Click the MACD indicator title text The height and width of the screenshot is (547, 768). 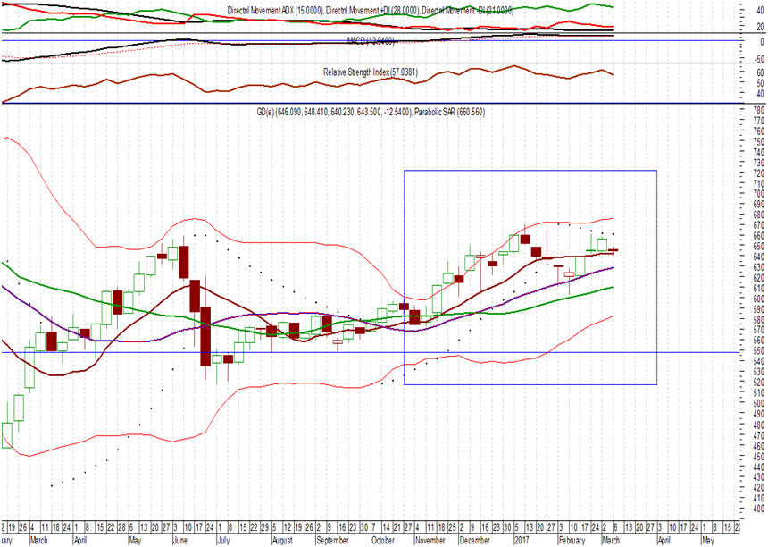click(x=371, y=42)
